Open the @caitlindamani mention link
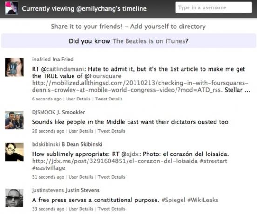 (x=62, y=69)
